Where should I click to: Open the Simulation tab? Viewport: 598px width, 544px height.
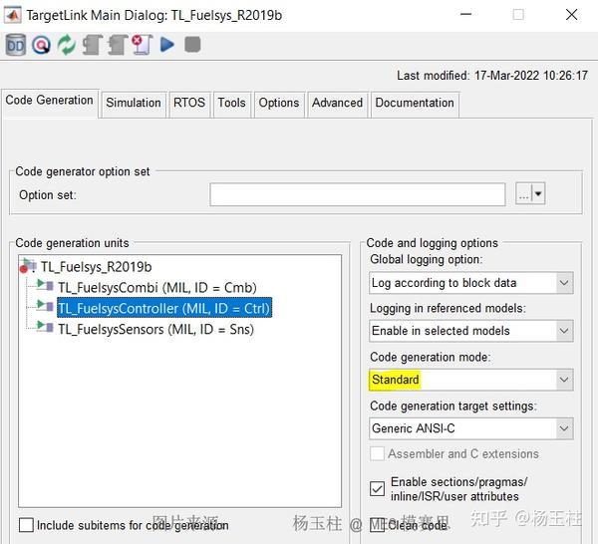(x=134, y=104)
